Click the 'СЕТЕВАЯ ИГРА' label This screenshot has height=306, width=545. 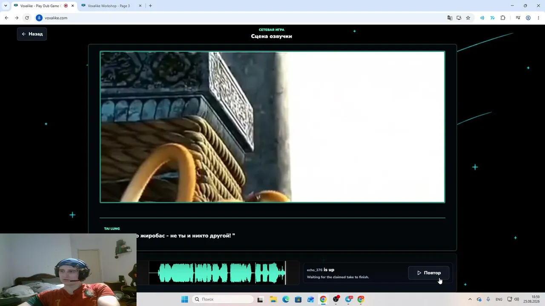(272, 30)
